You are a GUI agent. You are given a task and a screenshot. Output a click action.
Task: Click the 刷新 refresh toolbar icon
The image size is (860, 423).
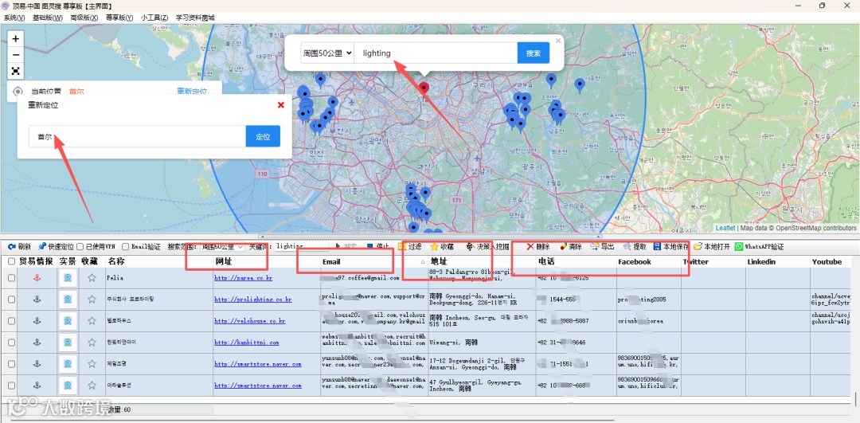tap(12, 247)
